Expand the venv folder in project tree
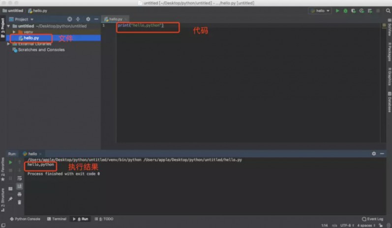Viewport: 392px width, 228px height. click(x=14, y=32)
